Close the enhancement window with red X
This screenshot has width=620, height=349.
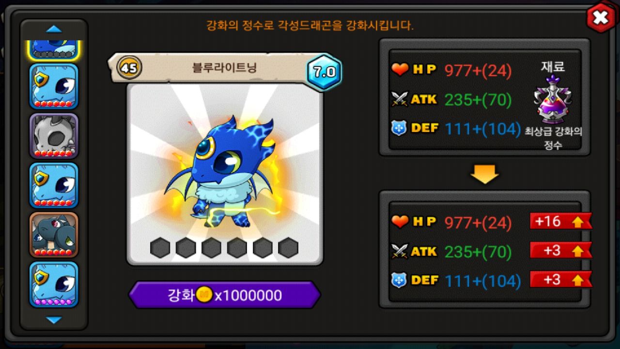click(600, 18)
